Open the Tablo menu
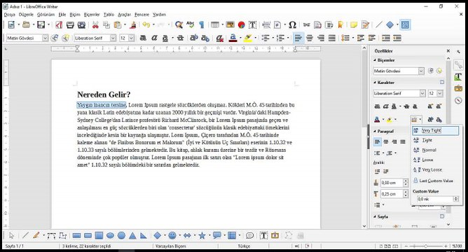Screen dimensions: 468x252 coord(109,14)
